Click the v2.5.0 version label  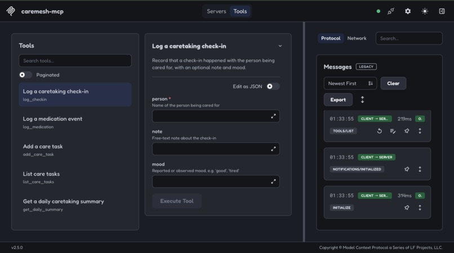click(x=17, y=247)
